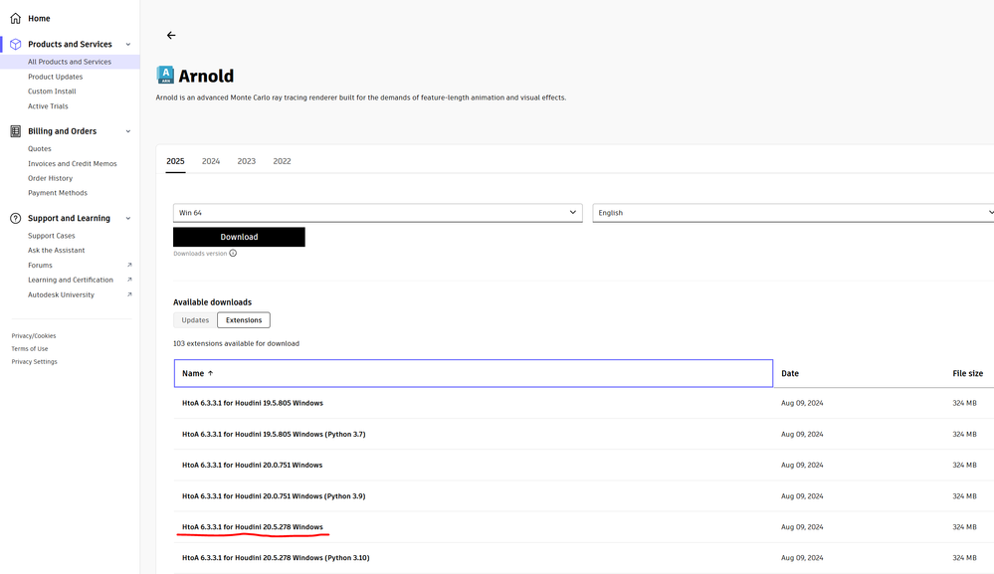Open All Products and Services
The height and width of the screenshot is (574, 994).
(70, 62)
